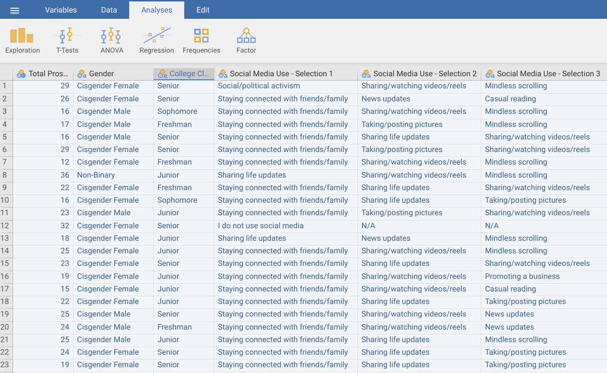Select row number 12 header
The image size is (607, 373).
click(x=6, y=226)
